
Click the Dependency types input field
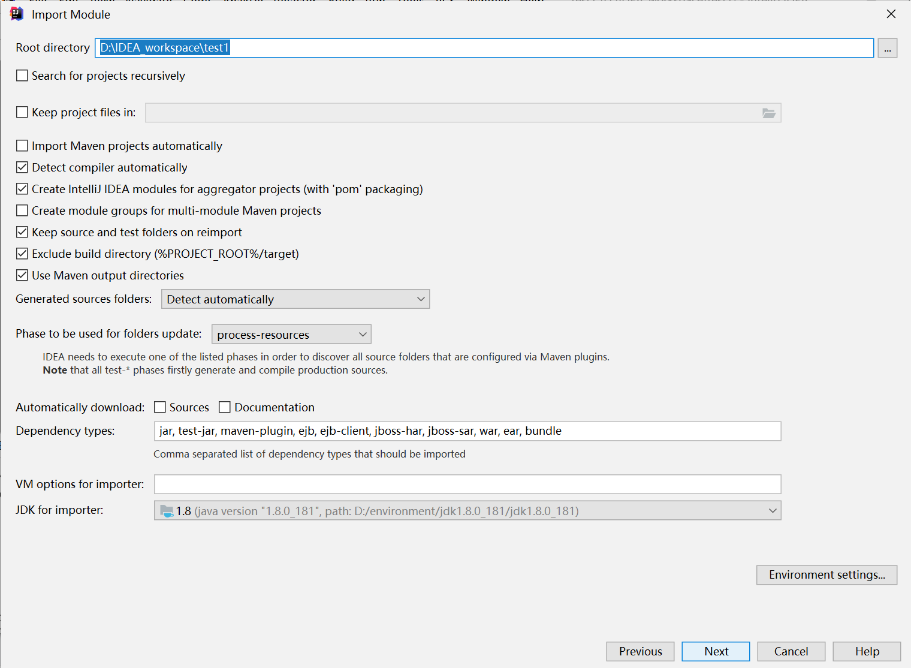[x=467, y=431]
